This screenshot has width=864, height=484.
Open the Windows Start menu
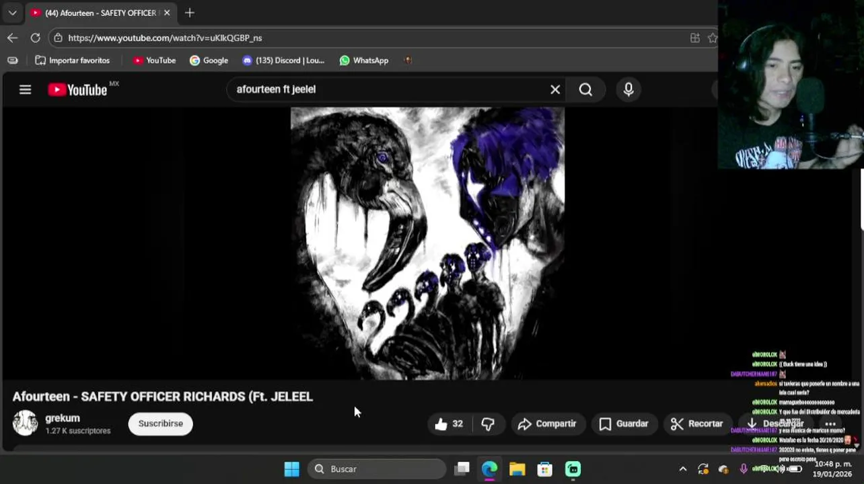(291, 469)
